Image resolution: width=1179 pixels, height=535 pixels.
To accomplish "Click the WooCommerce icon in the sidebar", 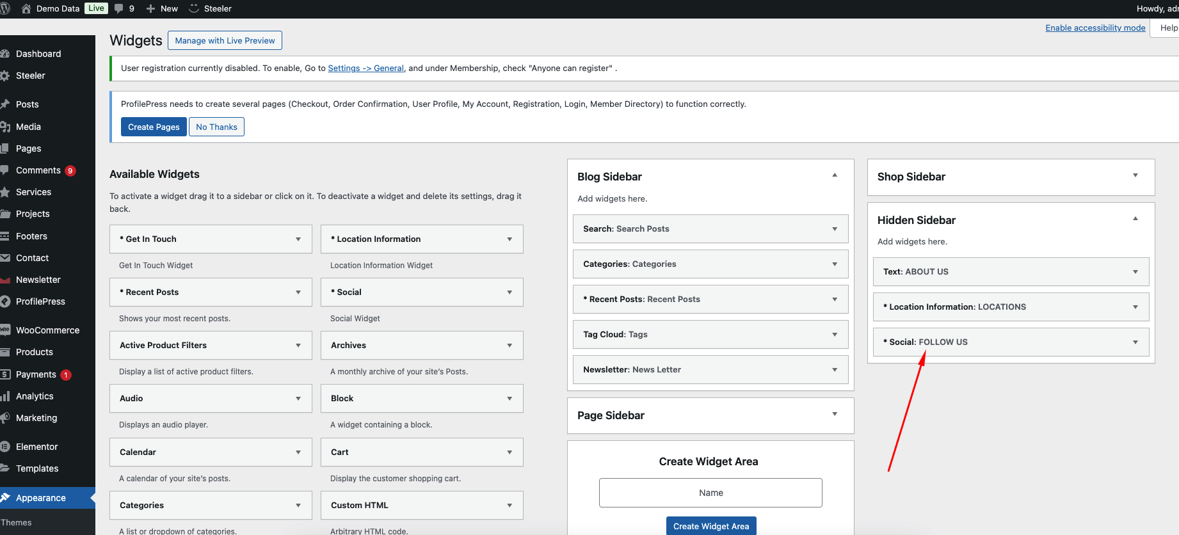I will [x=5, y=330].
